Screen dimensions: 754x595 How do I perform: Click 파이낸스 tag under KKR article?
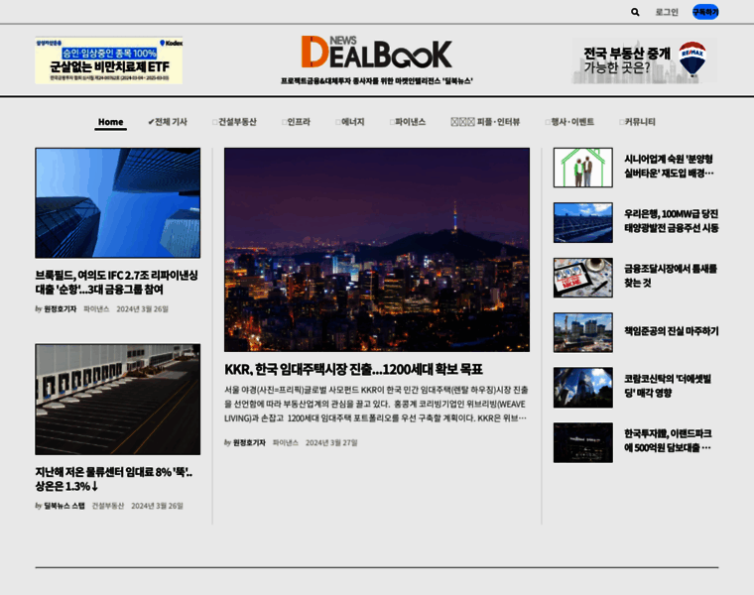[x=285, y=442]
